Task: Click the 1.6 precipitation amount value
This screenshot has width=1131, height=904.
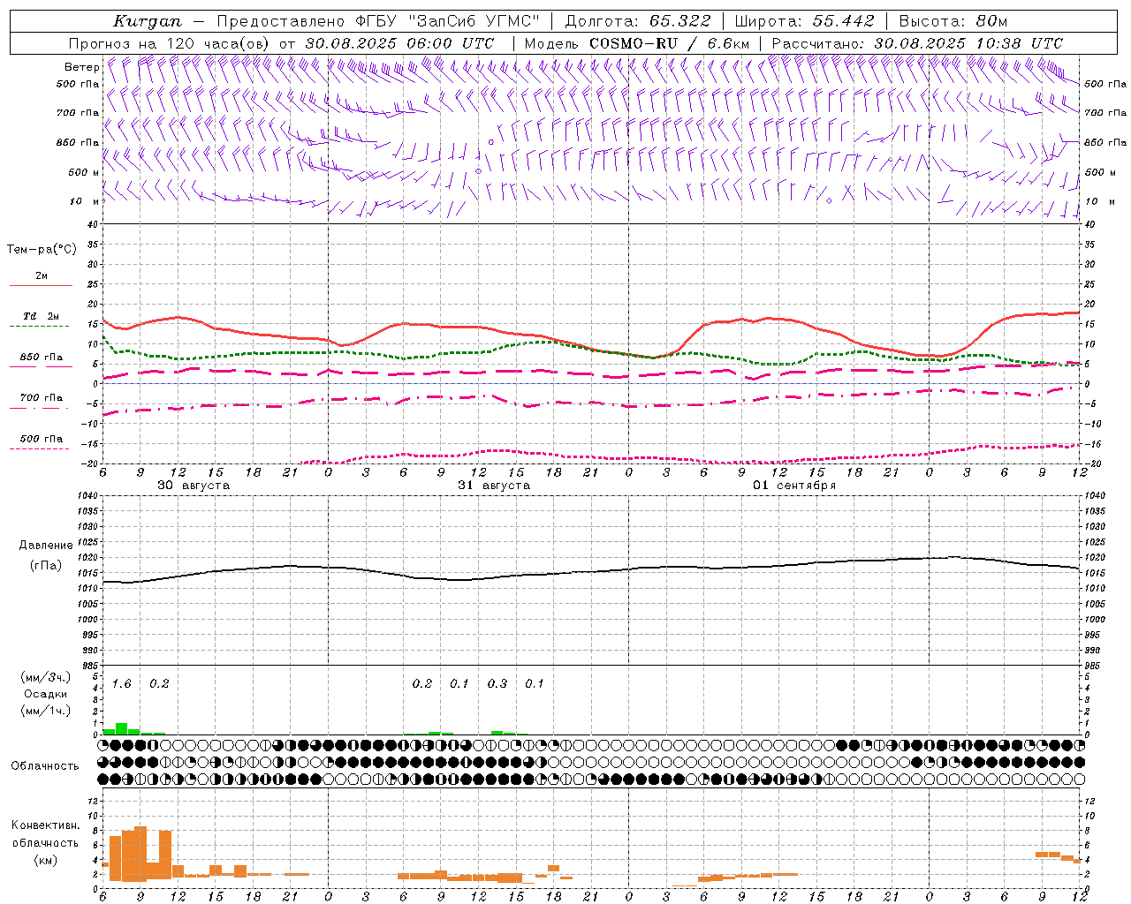Action: click(x=121, y=684)
